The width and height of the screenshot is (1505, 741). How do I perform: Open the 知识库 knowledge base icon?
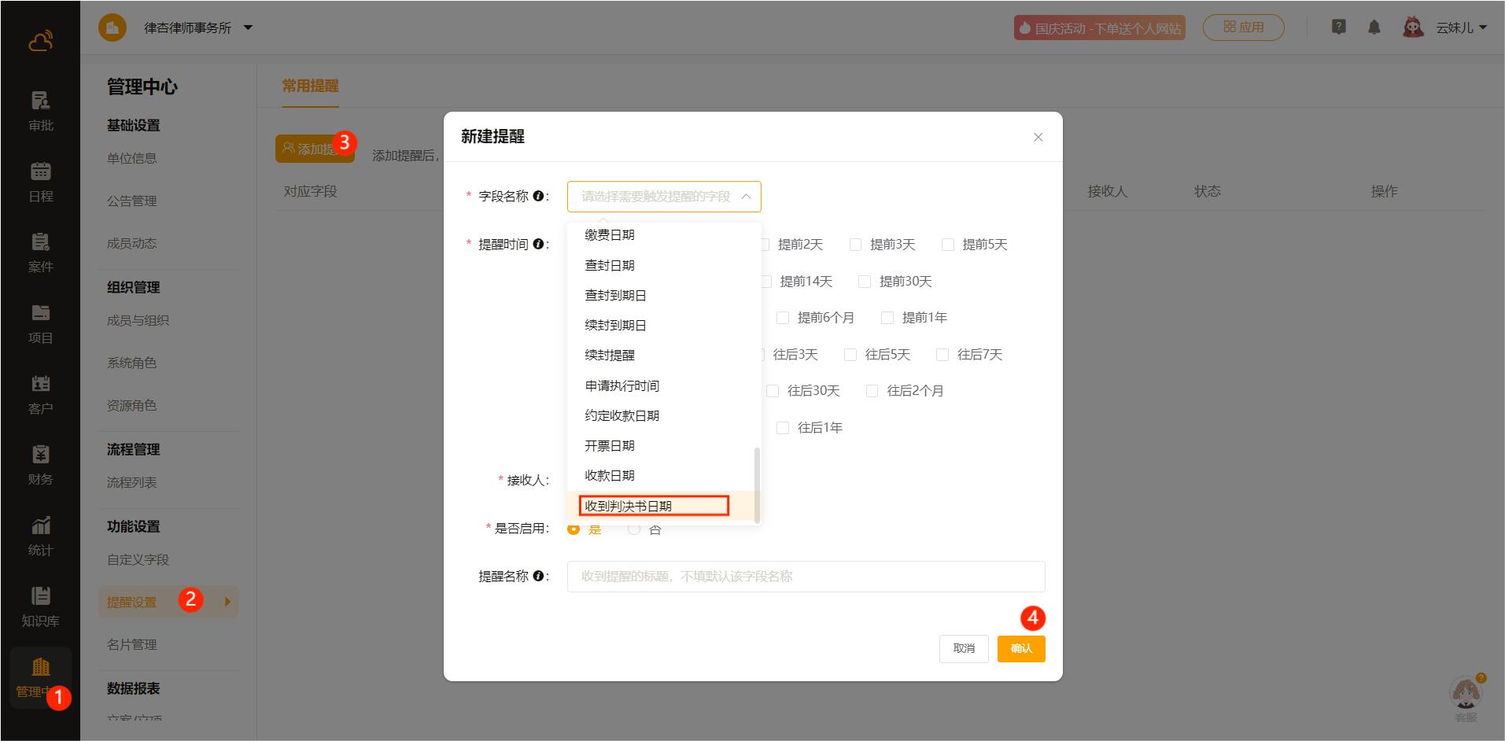(x=40, y=606)
